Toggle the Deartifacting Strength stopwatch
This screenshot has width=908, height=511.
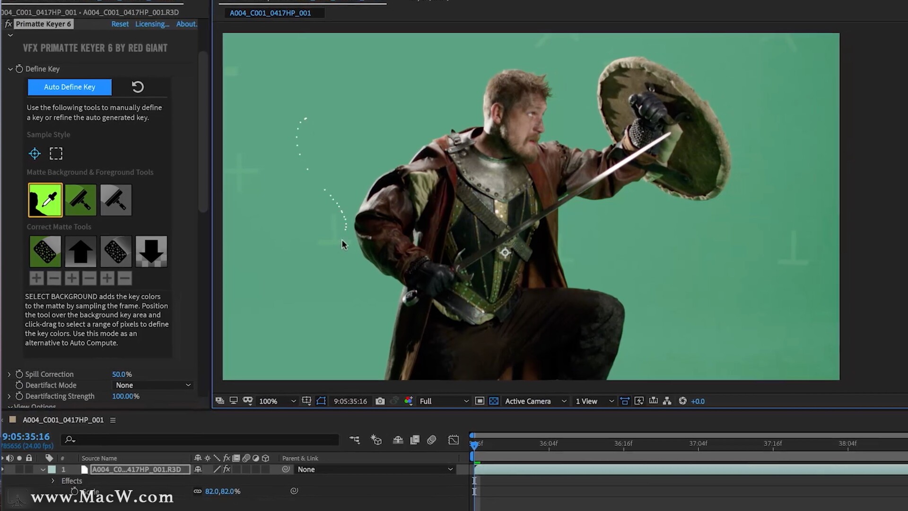click(19, 396)
